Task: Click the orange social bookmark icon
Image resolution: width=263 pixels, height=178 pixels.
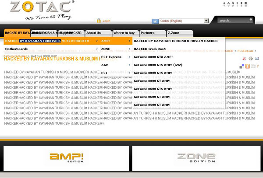Action: tap(247, 66)
